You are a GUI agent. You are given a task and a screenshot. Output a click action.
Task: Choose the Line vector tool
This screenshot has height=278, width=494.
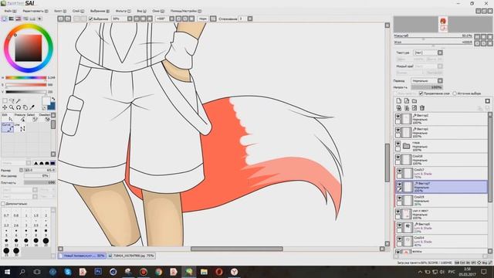tap(19, 127)
